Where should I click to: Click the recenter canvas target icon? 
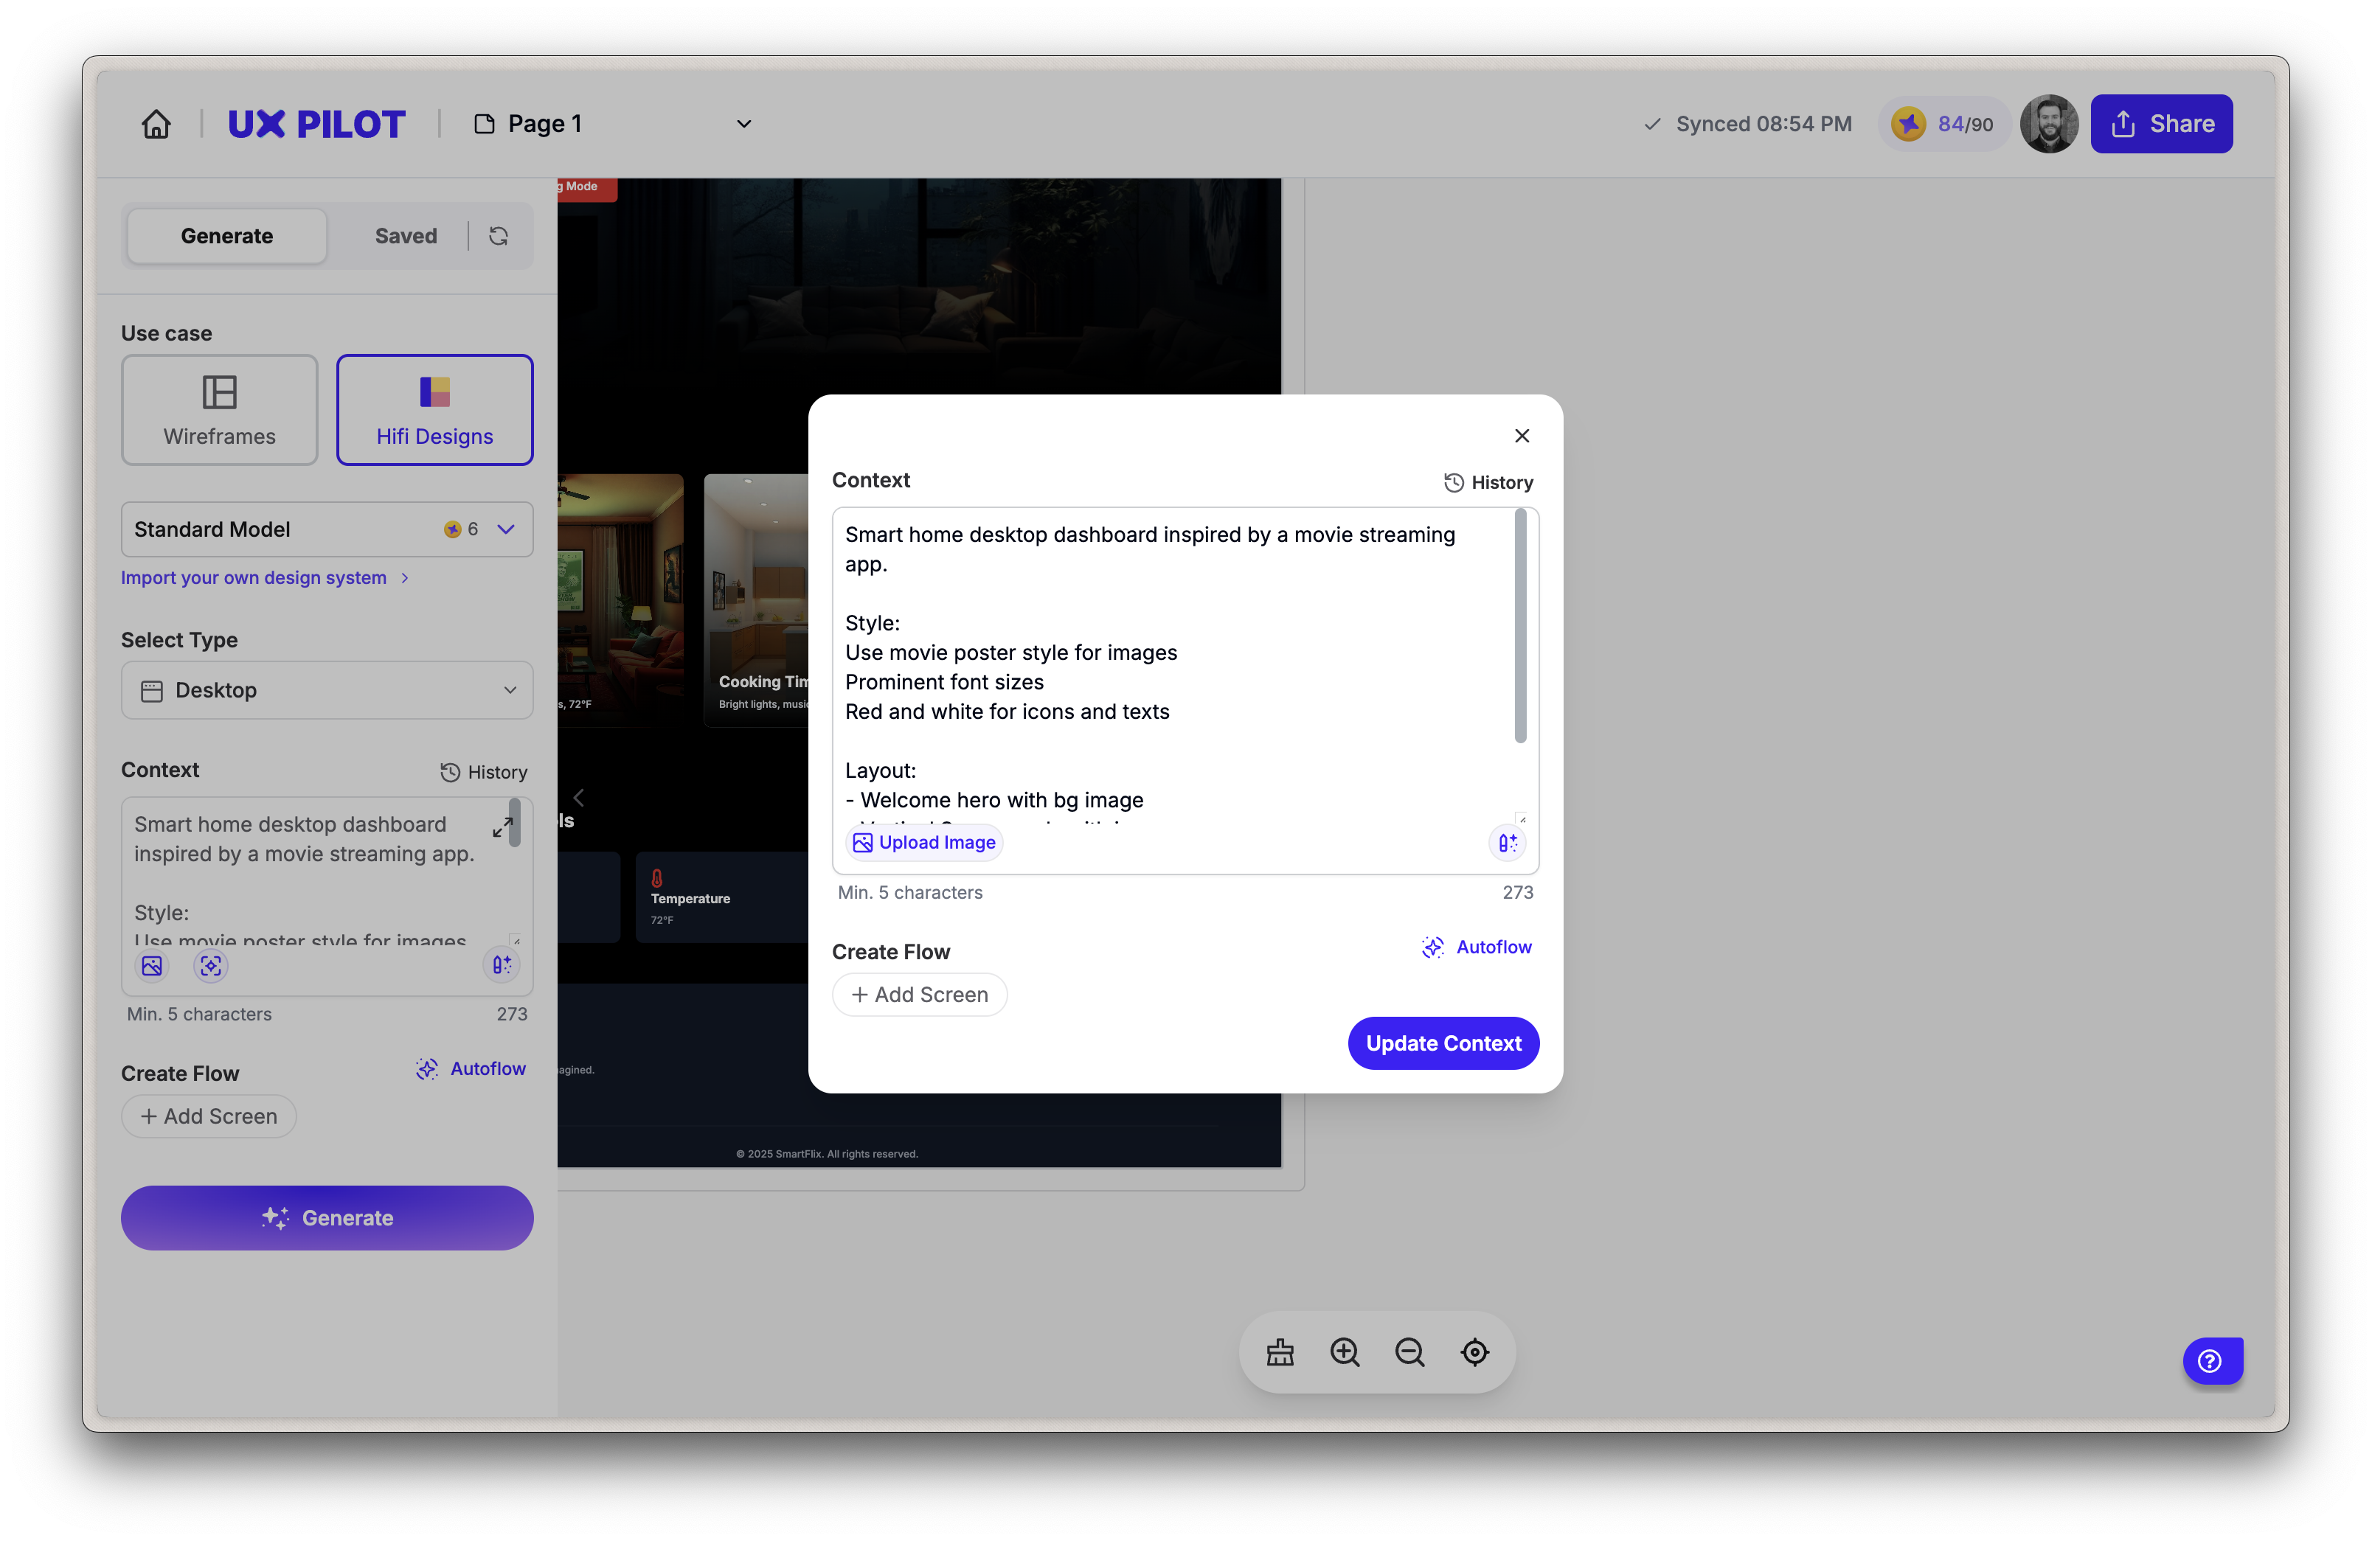pos(1474,1353)
